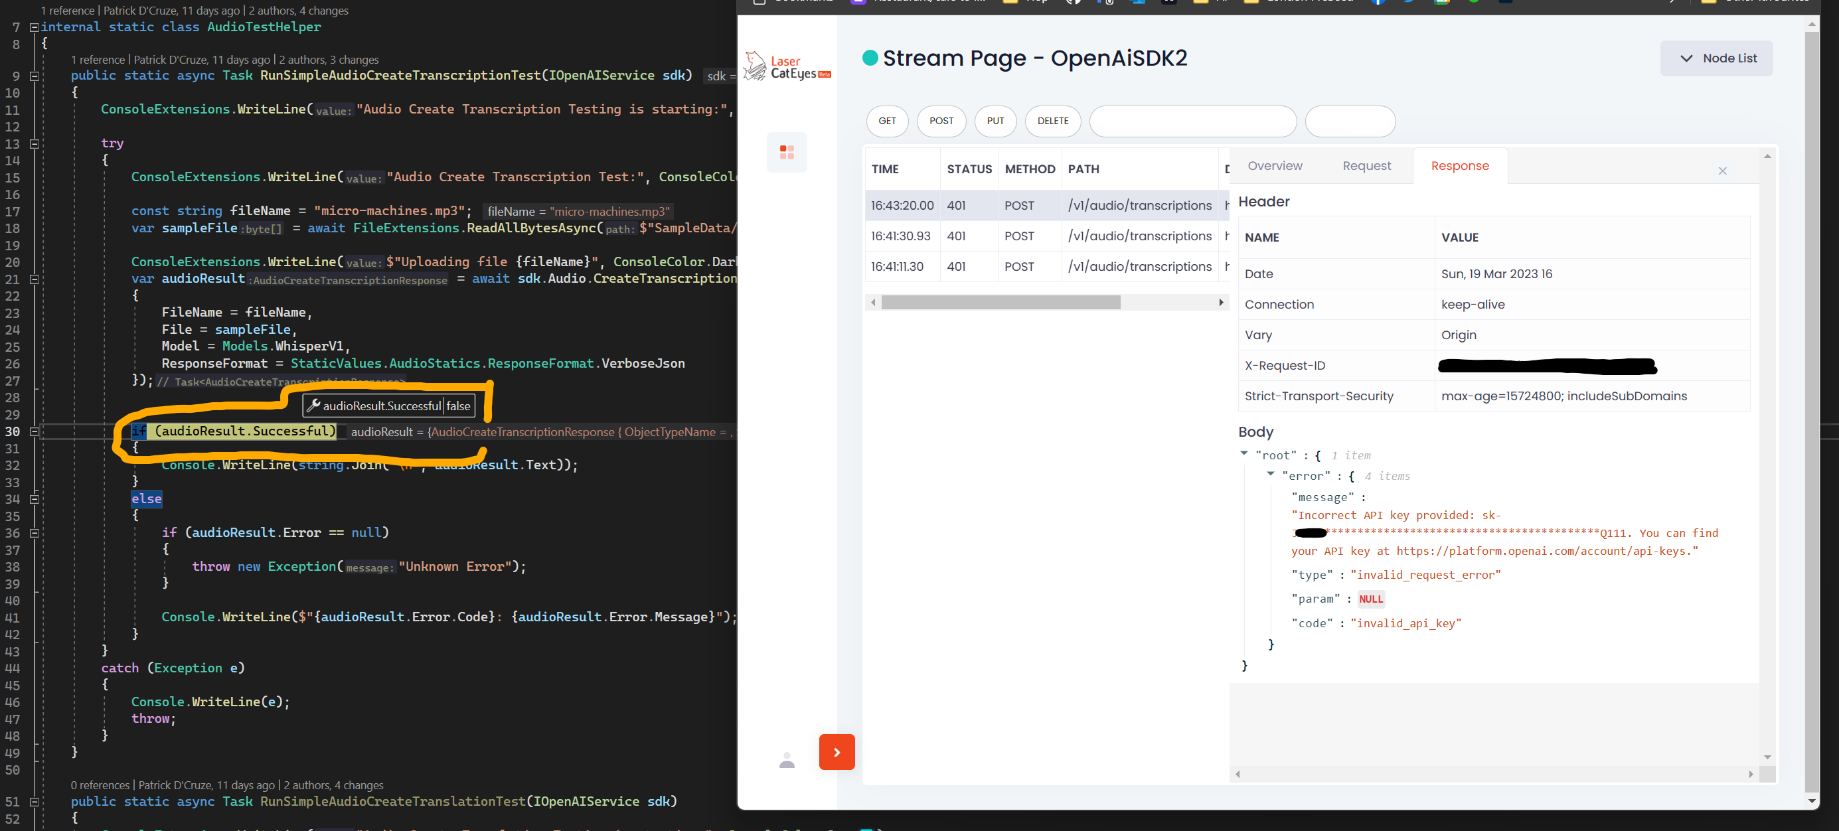Click the orange chevron button above profile icon
This screenshot has width=1839, height=831.
pyautogui.click(x=836, y=752)
